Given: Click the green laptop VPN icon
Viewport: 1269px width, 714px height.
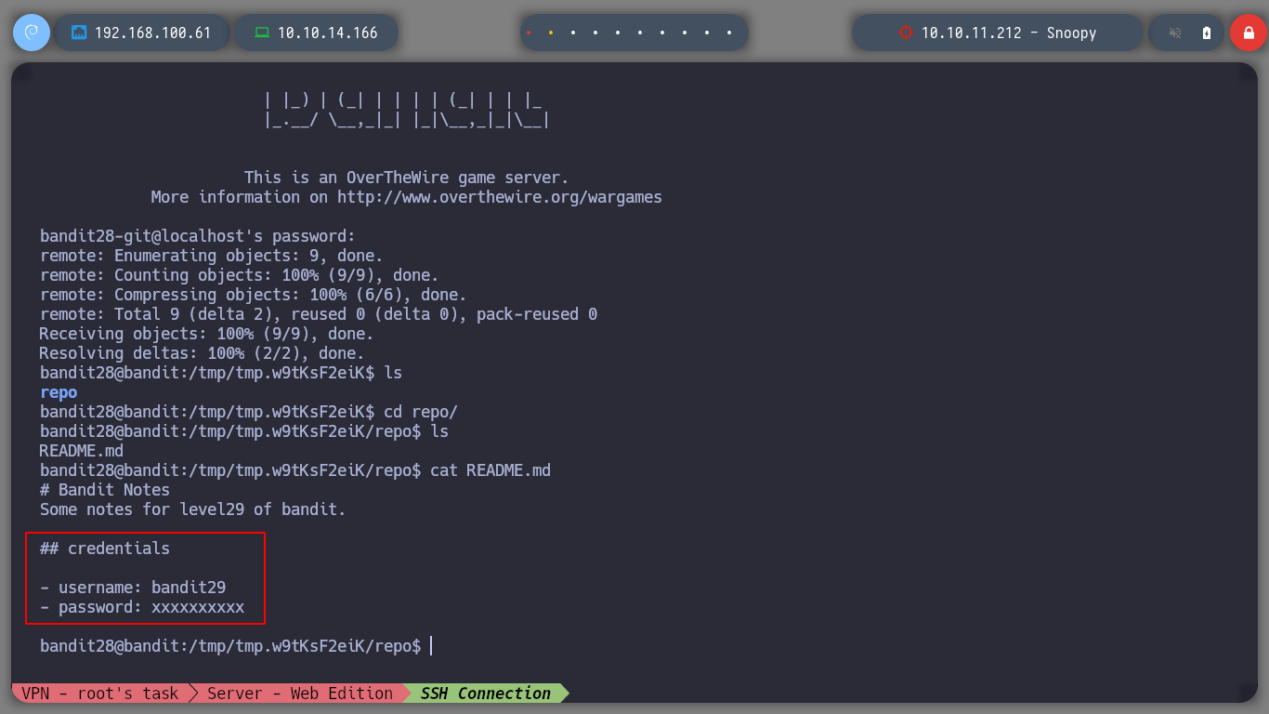Looking at the screenshot, I should (x=262, y=33).
